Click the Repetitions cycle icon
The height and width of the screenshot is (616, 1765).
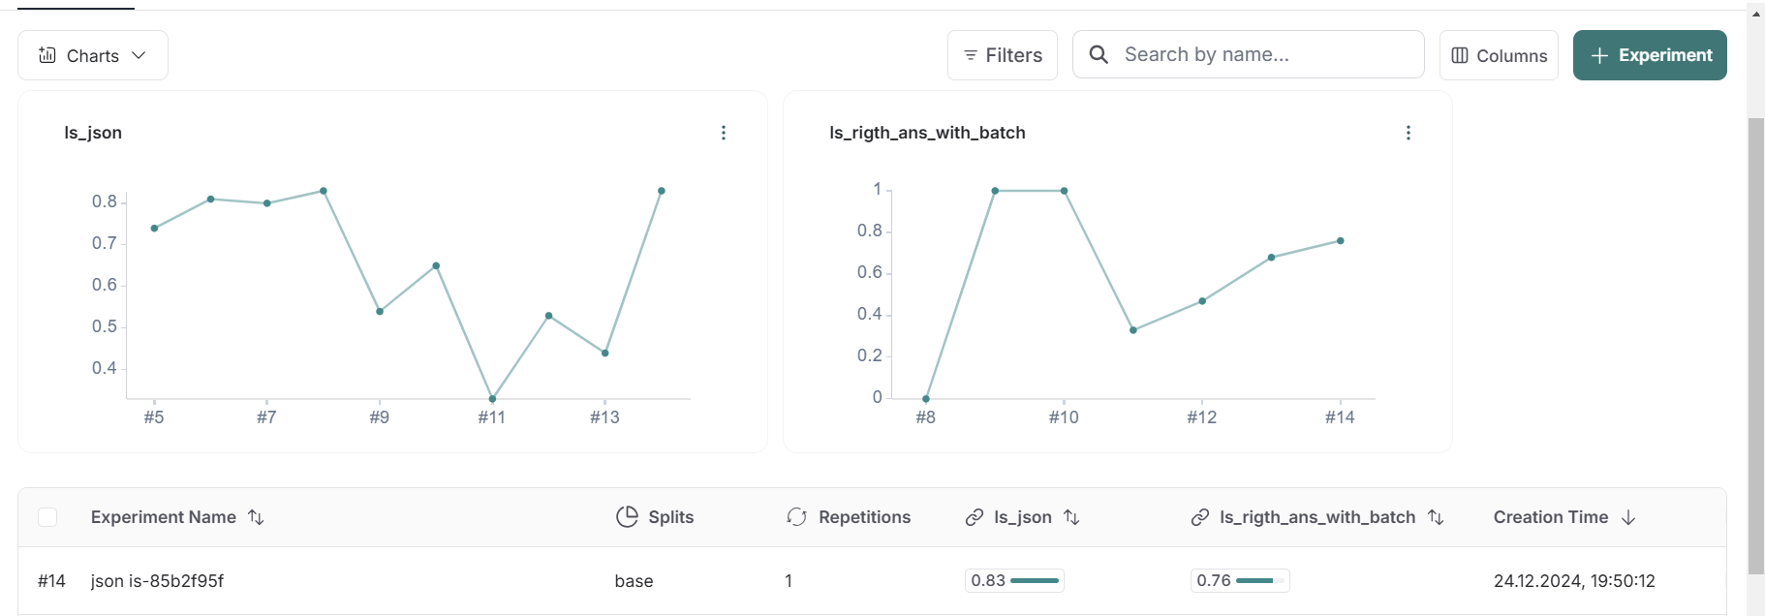click(x=797, y=517)
